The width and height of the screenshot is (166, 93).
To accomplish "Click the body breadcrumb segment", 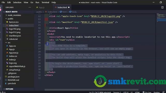I will point(74,12).
